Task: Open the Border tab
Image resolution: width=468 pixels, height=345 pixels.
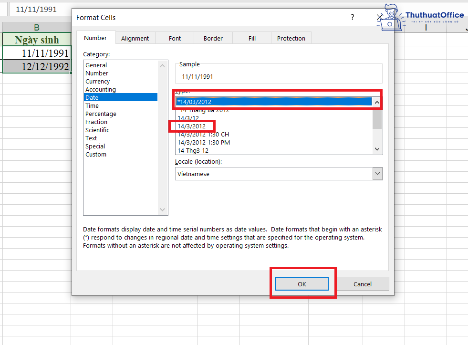Action: click(x=213, y=38)
